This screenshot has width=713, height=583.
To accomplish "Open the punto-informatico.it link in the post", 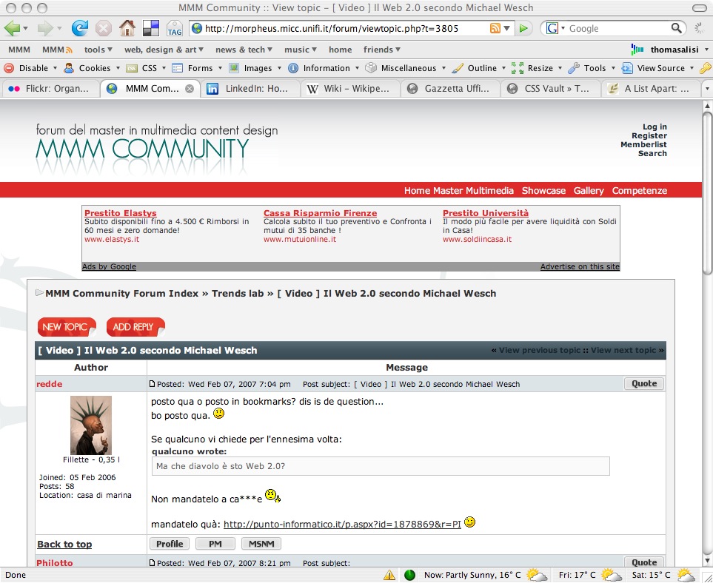I will tap(342, 524).
